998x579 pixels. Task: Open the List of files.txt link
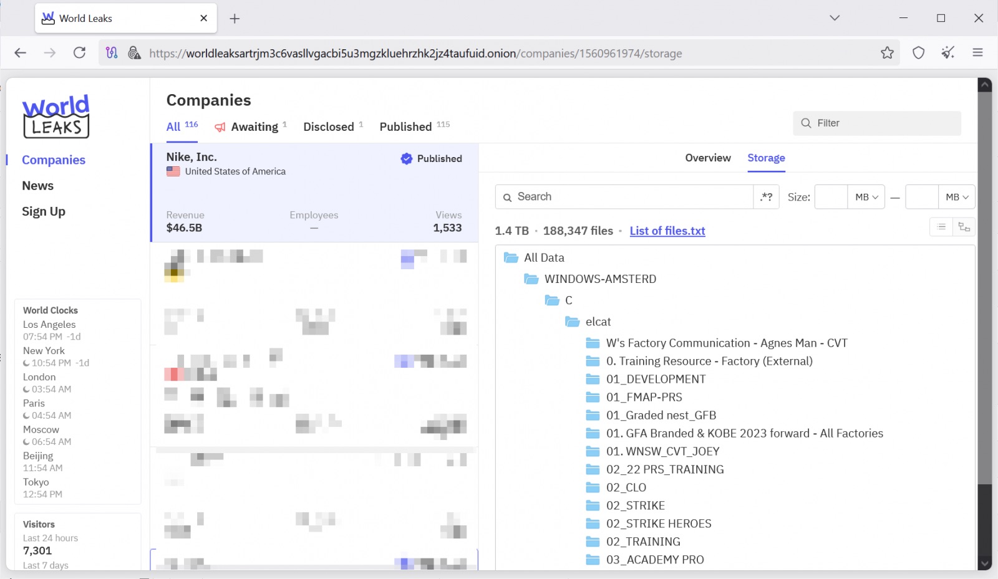coord(667,231)
